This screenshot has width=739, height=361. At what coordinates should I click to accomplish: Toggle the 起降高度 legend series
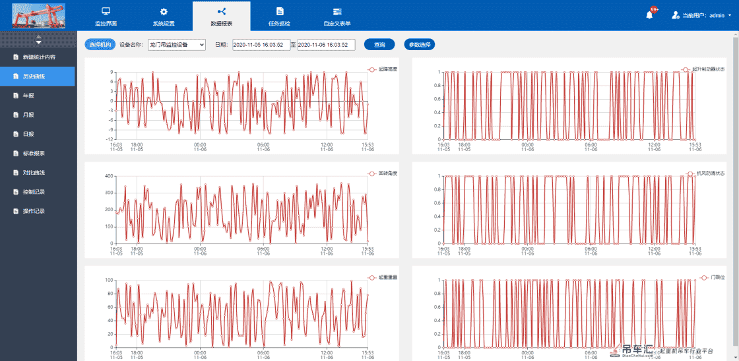click(x=382, y=69)
